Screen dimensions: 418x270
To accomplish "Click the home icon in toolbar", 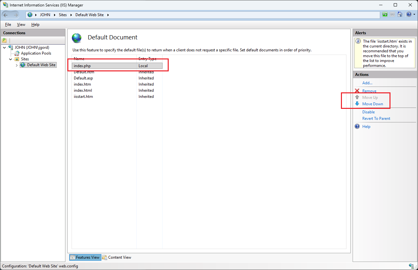I will (400, 15).
